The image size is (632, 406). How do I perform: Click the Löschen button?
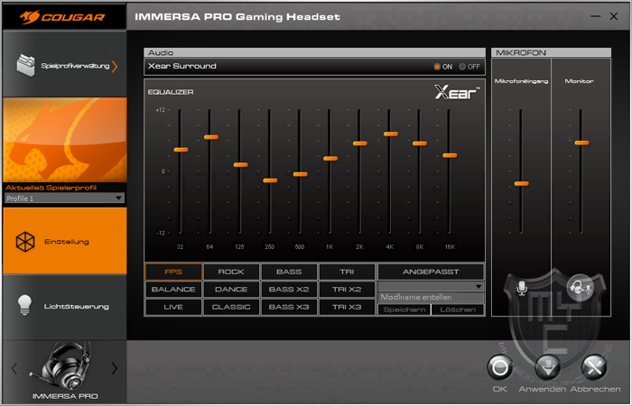tap(458, 309)
